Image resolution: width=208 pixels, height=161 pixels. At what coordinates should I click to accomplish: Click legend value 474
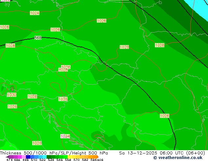pos(10,160)
